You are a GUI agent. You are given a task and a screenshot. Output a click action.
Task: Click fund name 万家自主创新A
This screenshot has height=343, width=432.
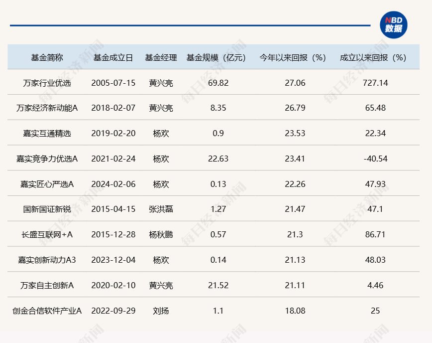pos(47,285)
